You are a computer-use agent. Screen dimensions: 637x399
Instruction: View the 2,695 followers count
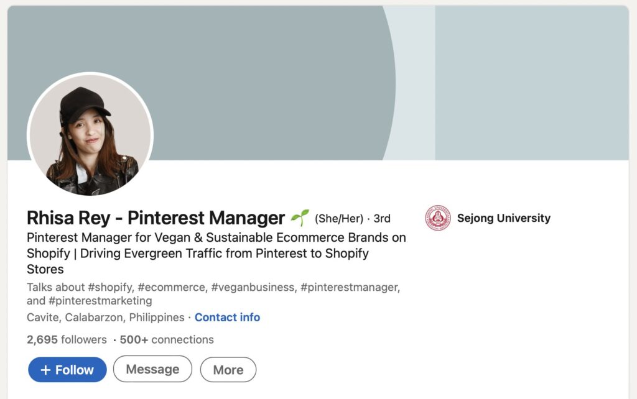(67, 340)
